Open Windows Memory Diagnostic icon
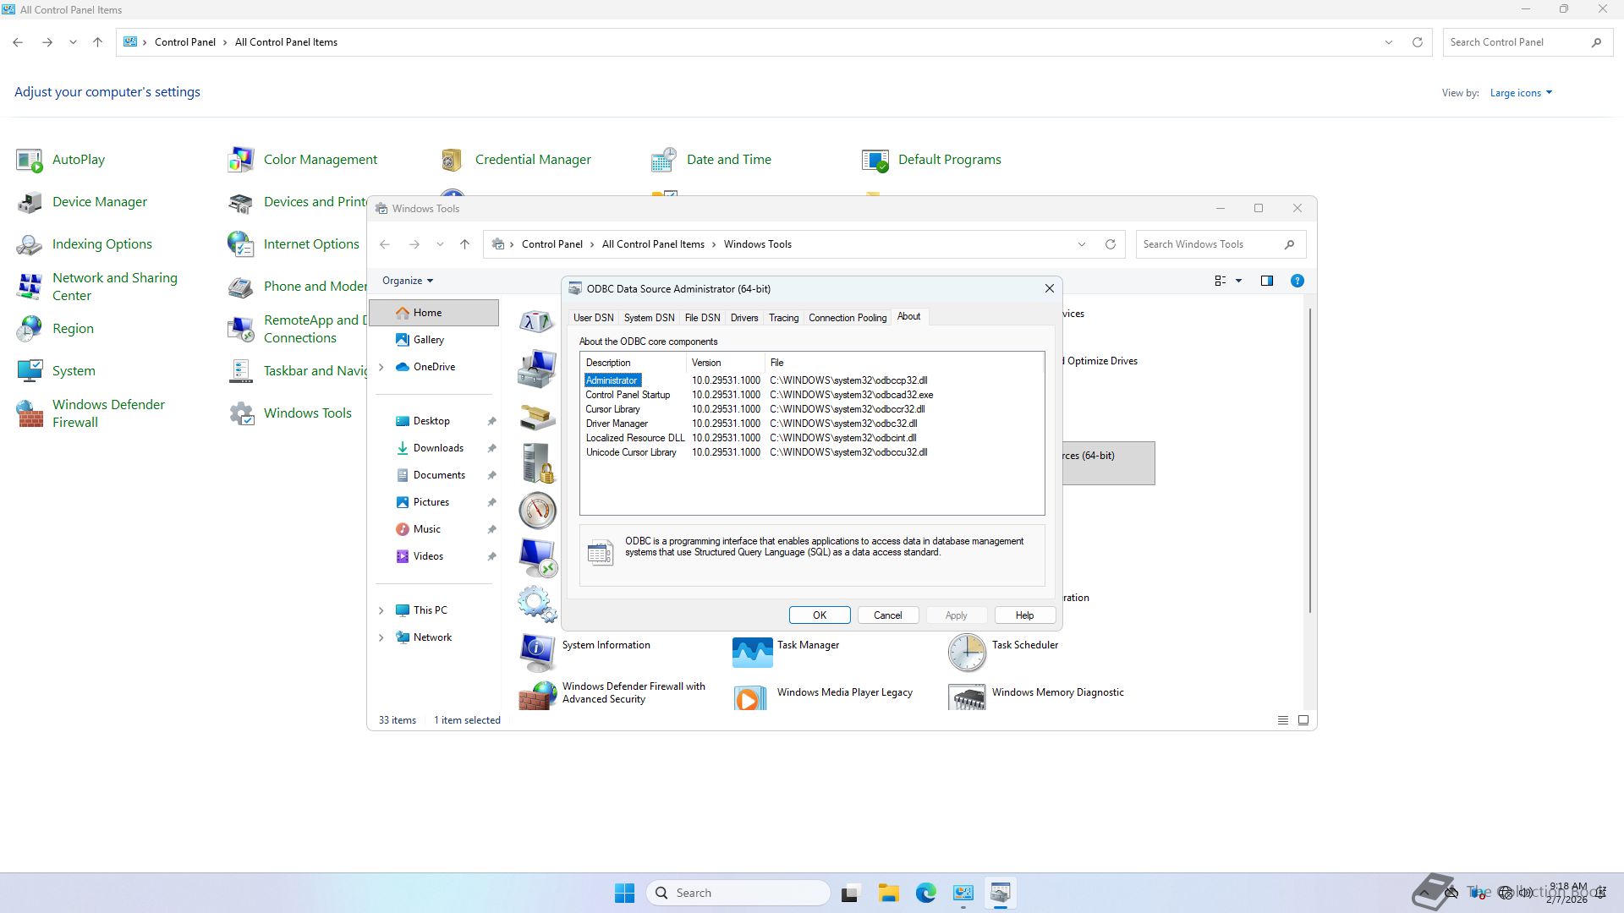The width and height of the screenshot is (1624, 913). (967, 698)
